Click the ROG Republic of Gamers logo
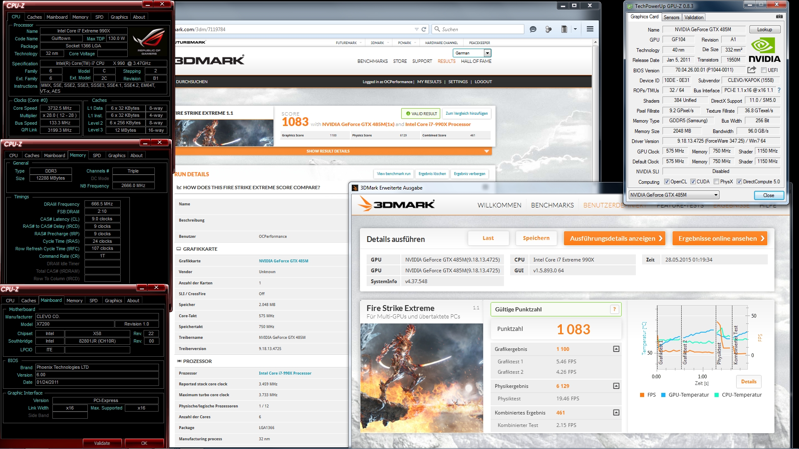The width and height of the screenshot is (799, 449). point(149,41)
